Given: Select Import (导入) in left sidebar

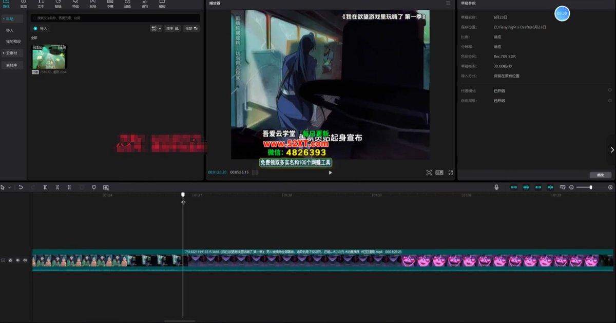Looking at the screenshot, I should (x=10, y=30).
